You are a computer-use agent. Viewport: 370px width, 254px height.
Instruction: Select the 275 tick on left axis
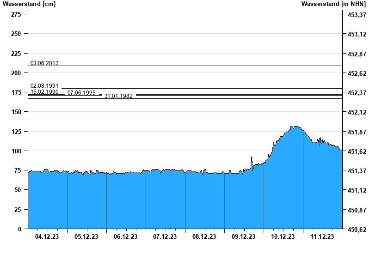(16, 14)
